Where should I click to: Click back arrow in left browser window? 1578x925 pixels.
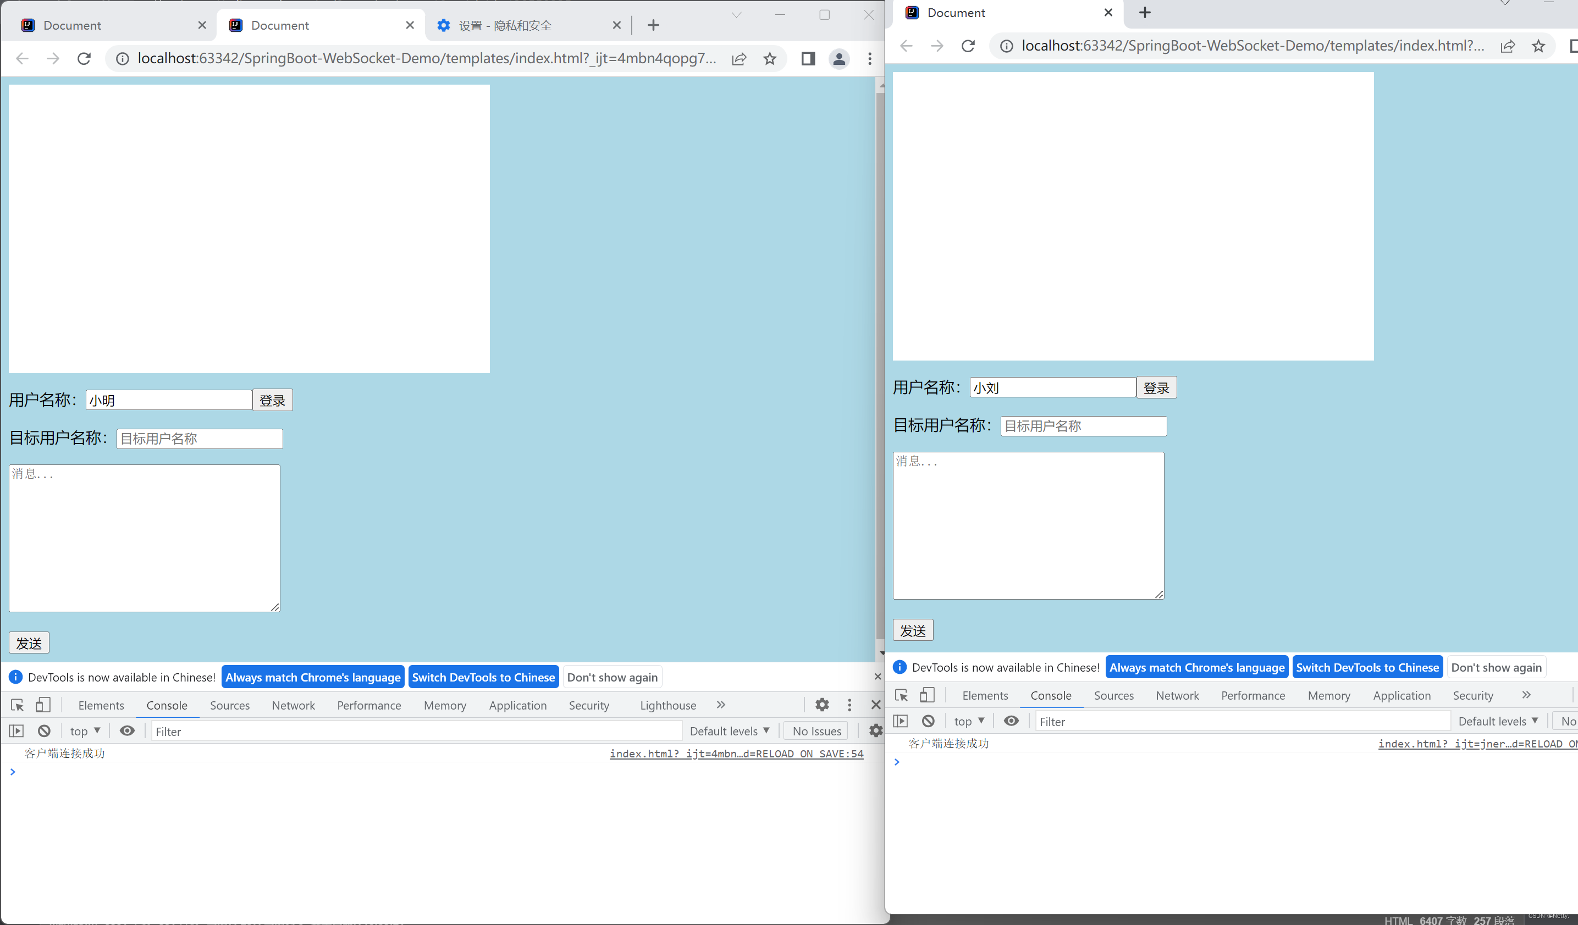point(22,59)
